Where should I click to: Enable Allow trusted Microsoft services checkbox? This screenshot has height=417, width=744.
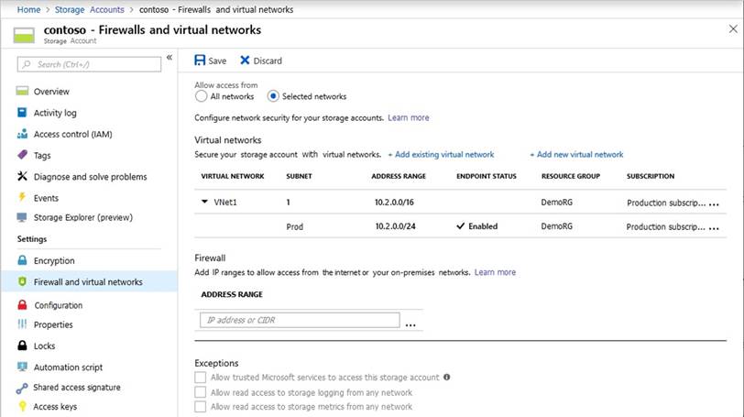coord(201,378)
